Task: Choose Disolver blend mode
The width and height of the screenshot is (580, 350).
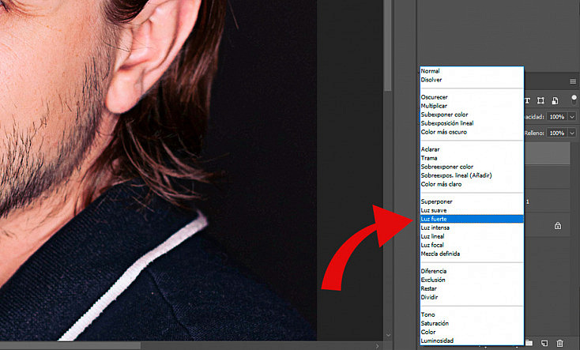Action: point(472,80)
